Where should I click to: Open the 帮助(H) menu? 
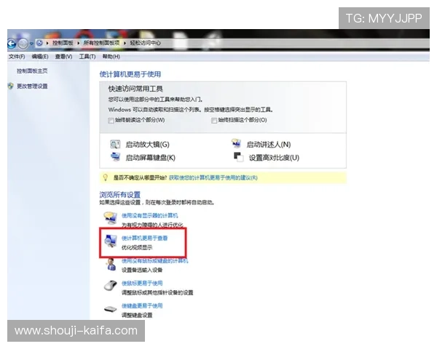click(111, 57)
